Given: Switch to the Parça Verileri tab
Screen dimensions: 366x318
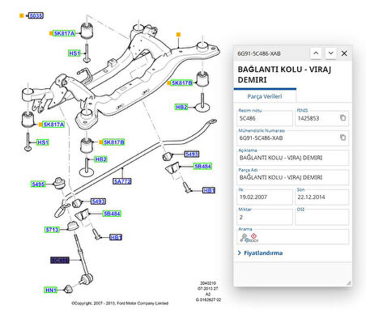Looking at the screenshot, I should 265,96.
